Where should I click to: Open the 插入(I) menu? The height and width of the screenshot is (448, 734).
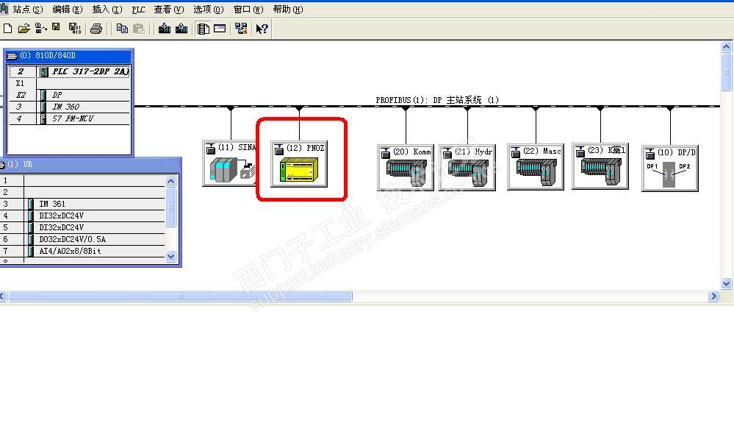click(x=107, y=10)
